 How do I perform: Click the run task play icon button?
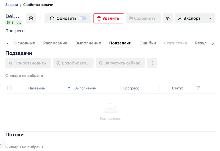point(31,18)
